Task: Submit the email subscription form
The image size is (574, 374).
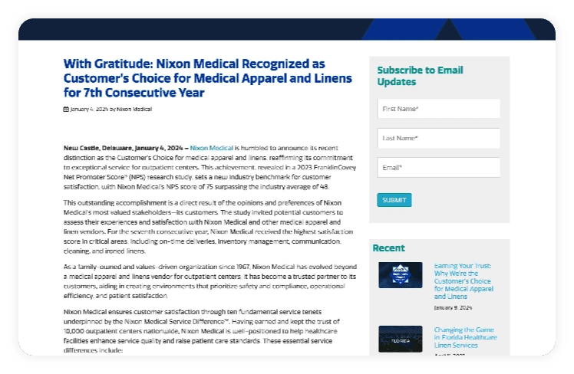Action: click(394, 200)
